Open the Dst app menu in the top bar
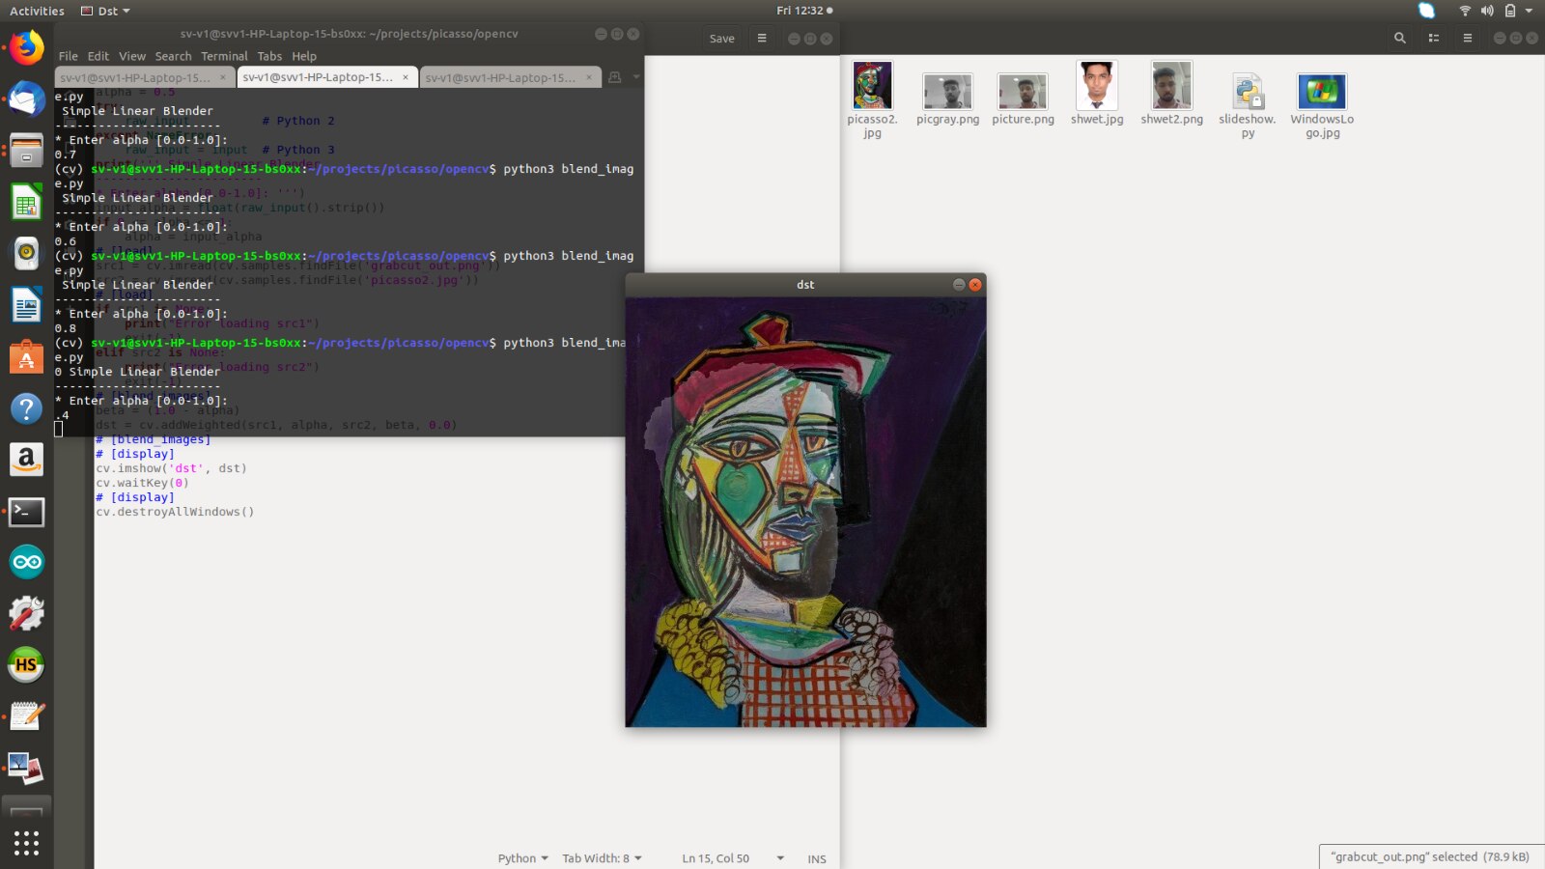This screenshot has height=869, width=1545. 106,11
